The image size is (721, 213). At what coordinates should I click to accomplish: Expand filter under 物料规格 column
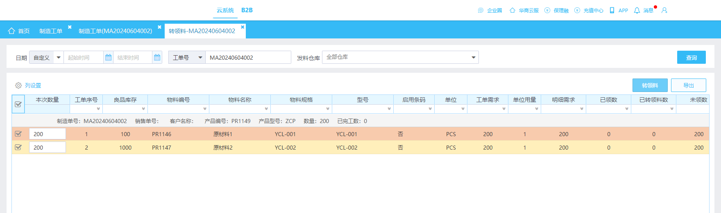tap(328, 109)
